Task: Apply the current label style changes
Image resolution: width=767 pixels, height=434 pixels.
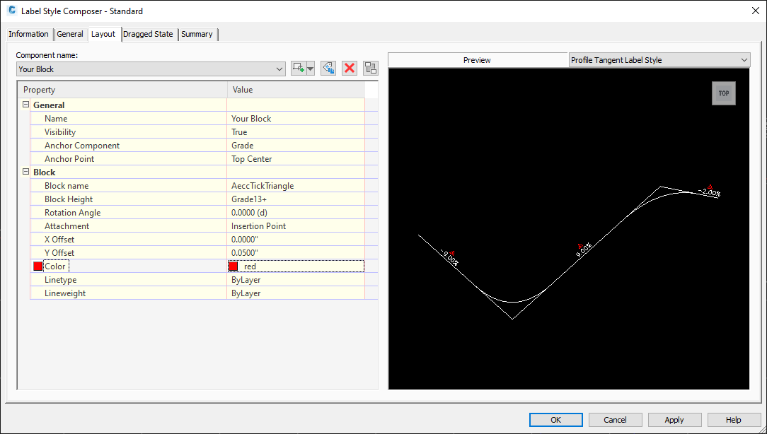Action: 674,419
